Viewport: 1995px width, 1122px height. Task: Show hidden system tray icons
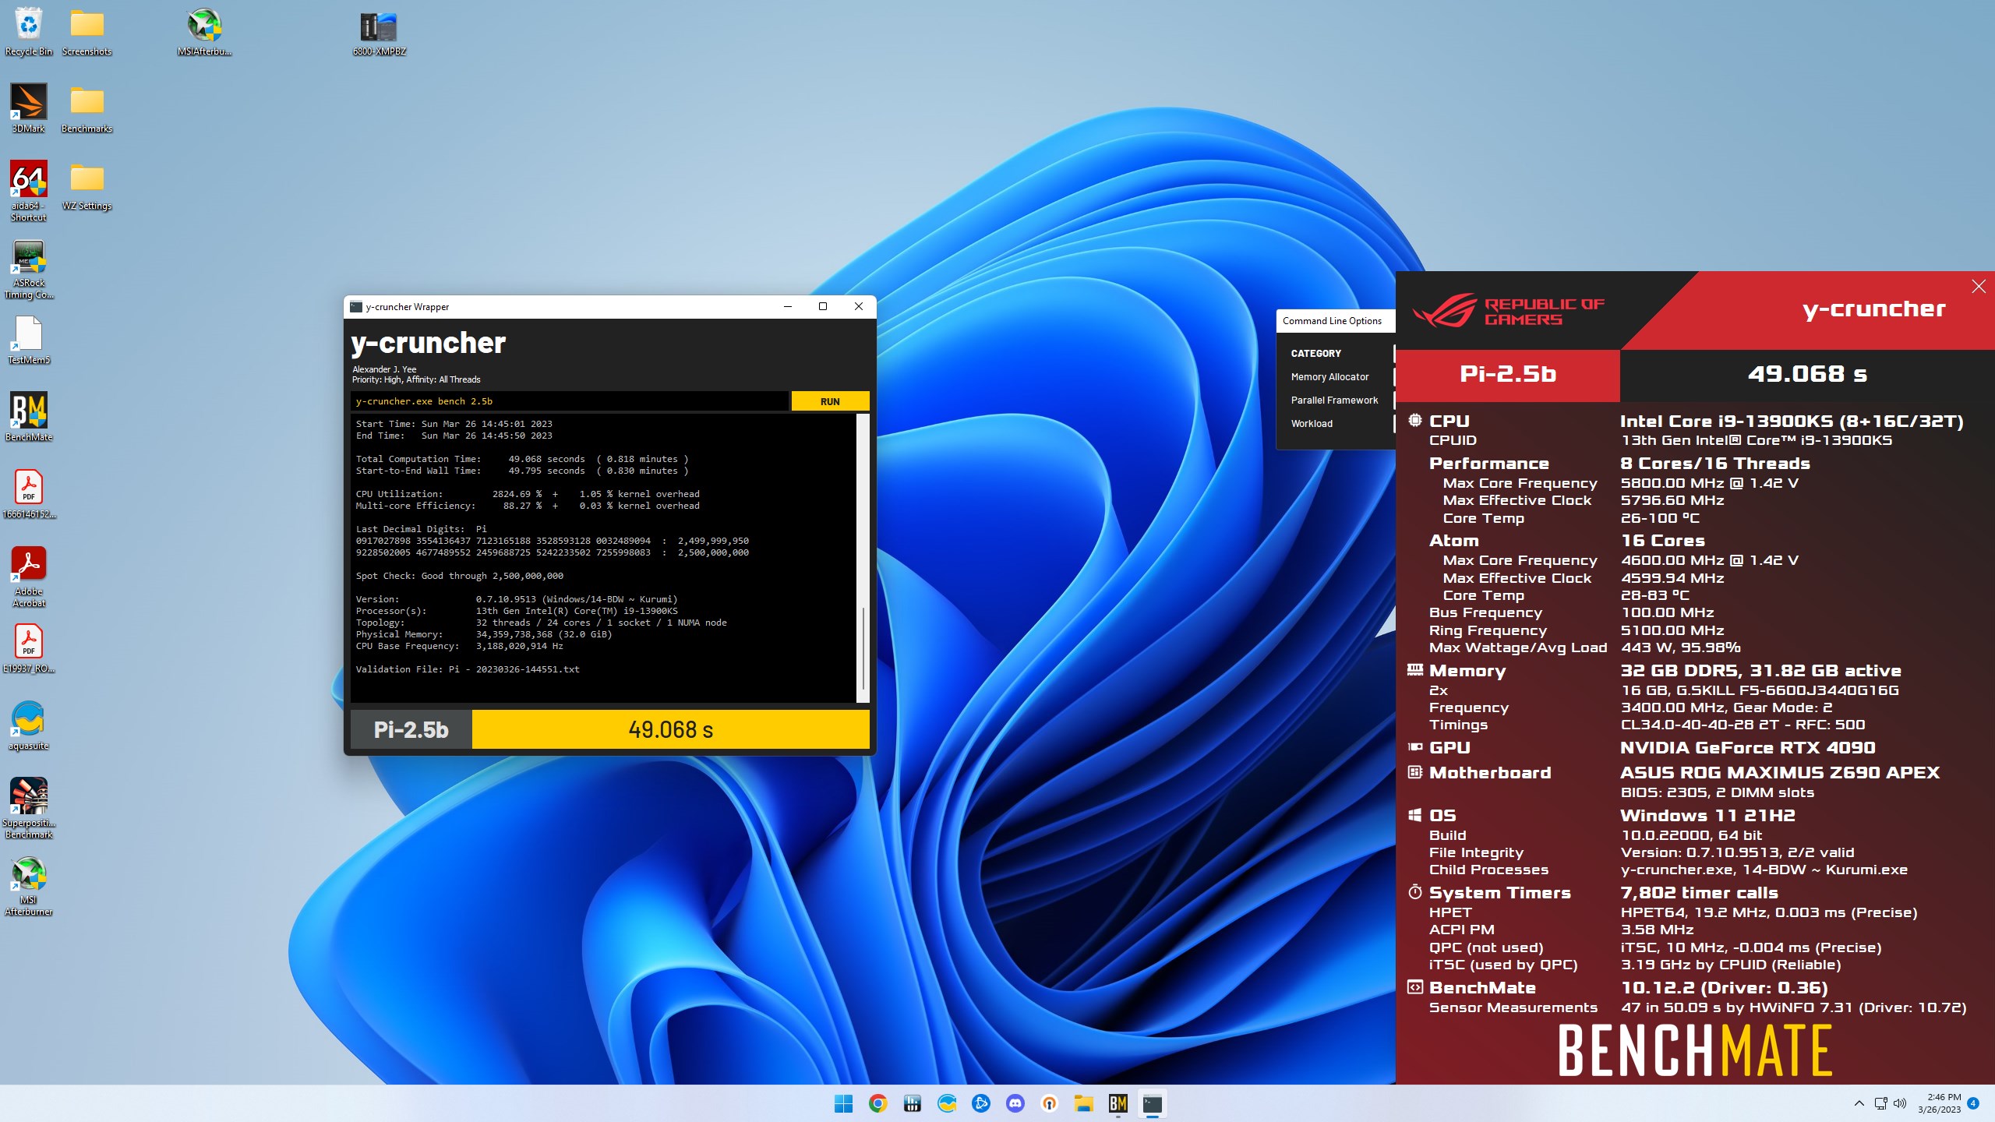click(x=1859, y=1103)
